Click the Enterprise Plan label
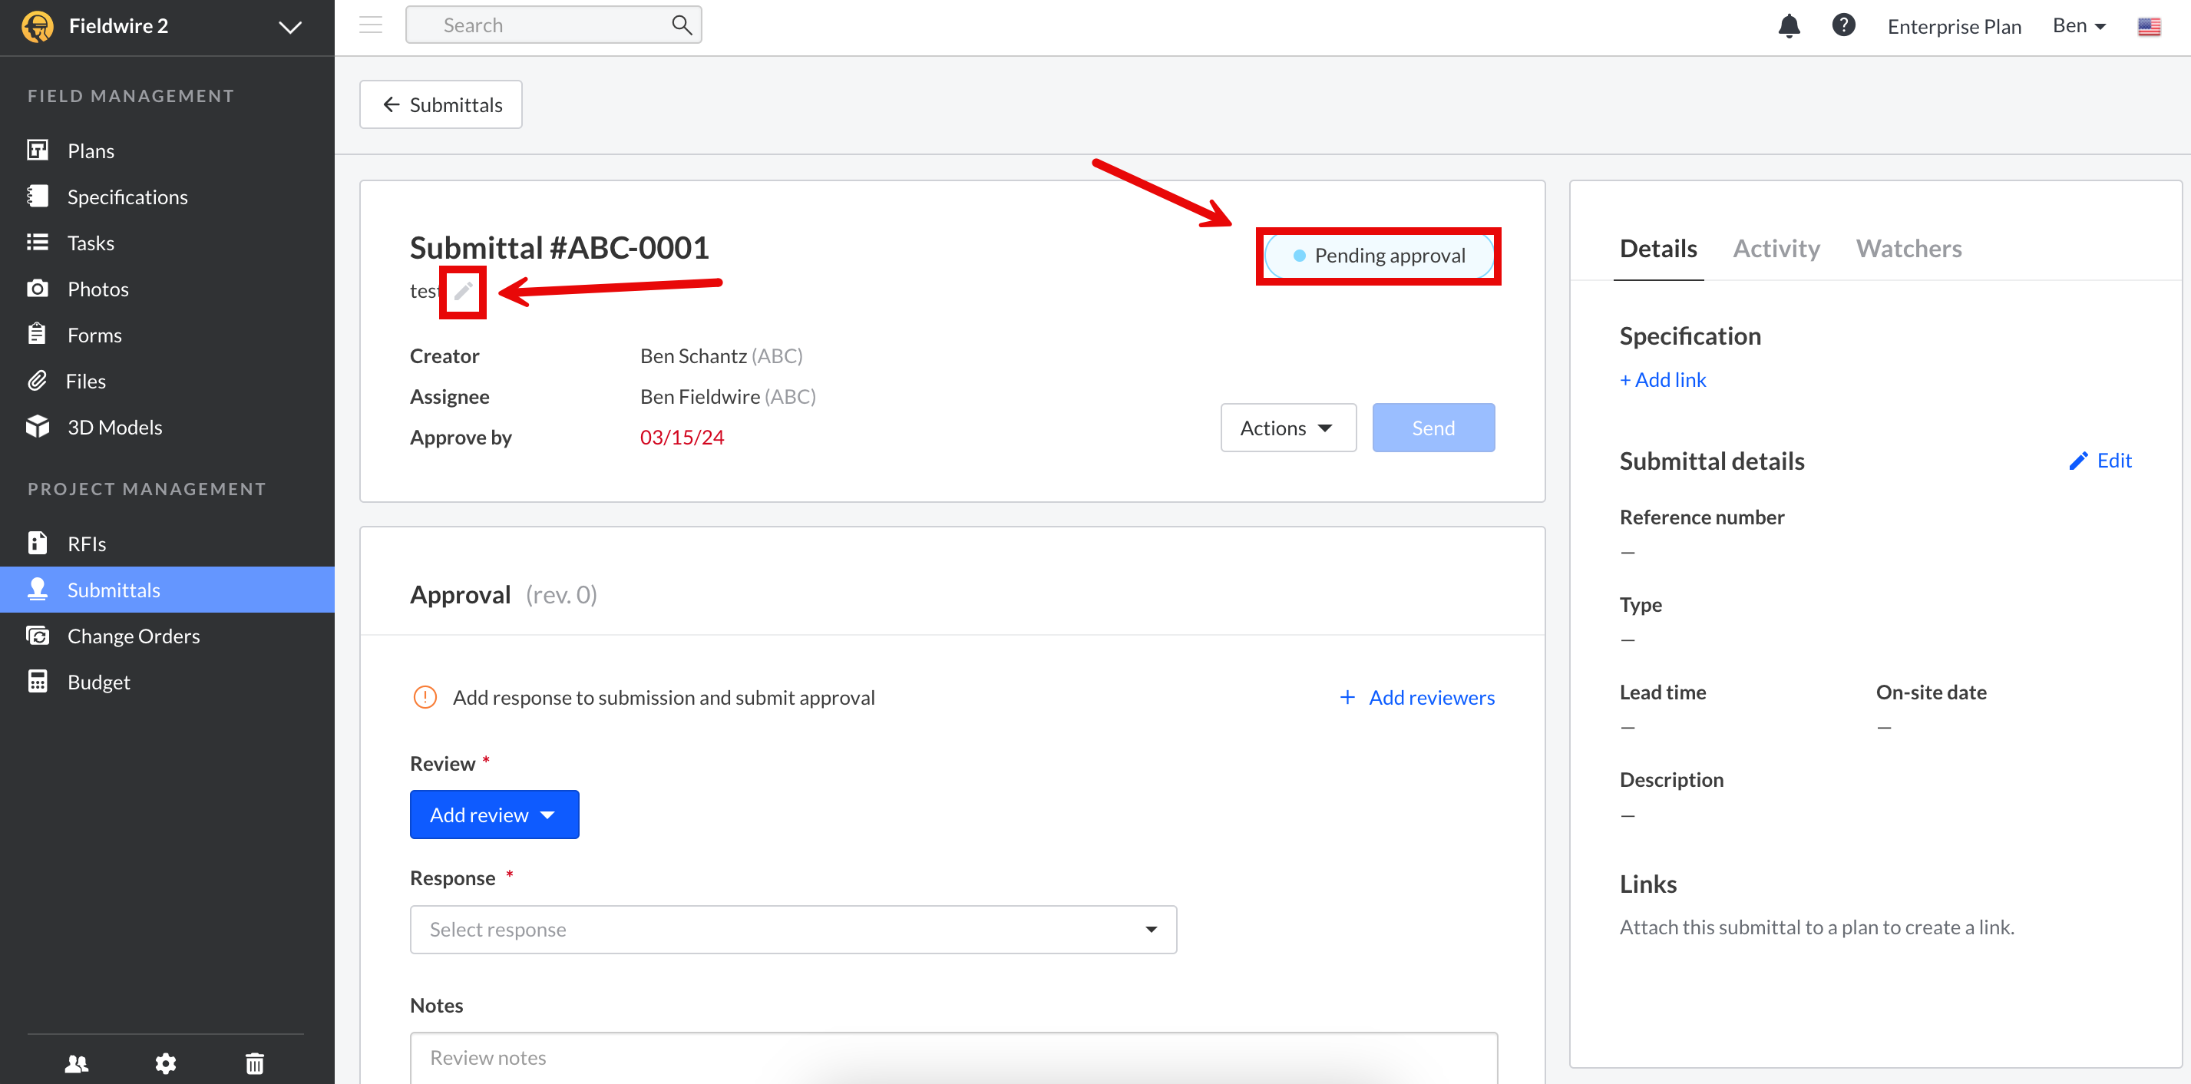 click(x=1954, y=26)
